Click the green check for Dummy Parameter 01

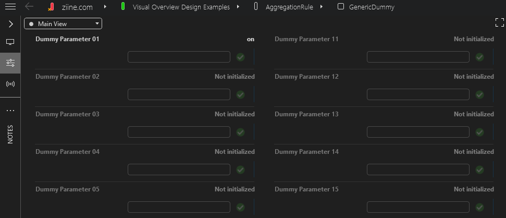[x=240, y=57]
